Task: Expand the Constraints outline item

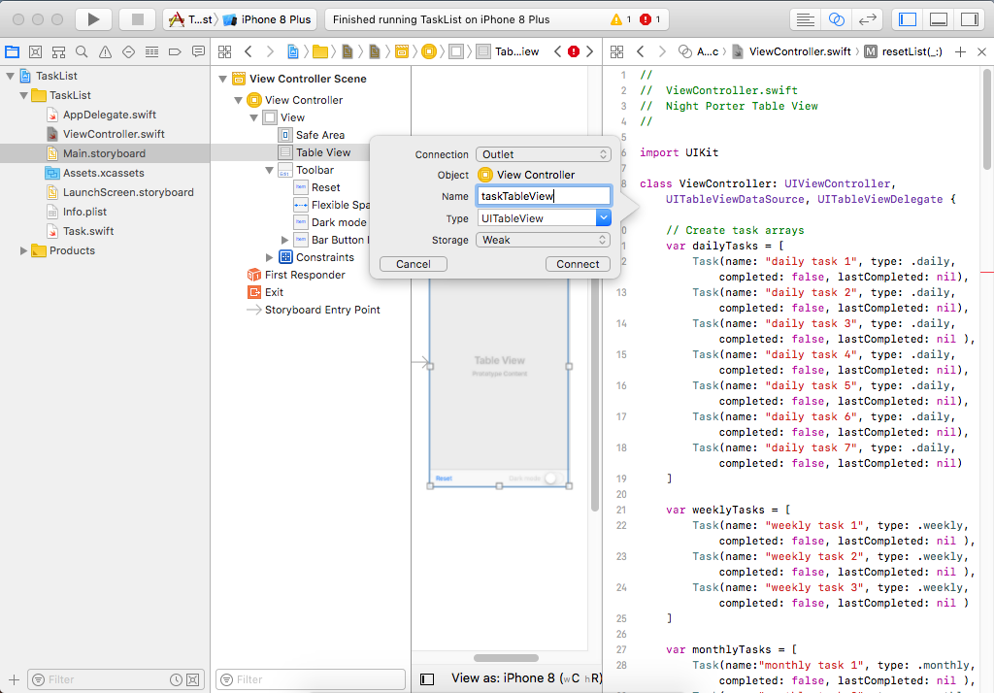Action: pyautogui.click(x=270, y=257)
